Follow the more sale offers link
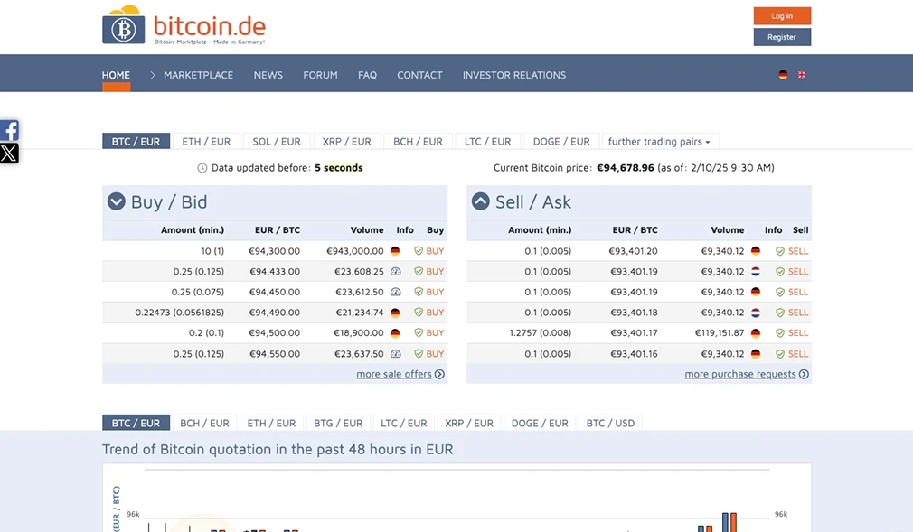The image size is (913, 532). coord(395,373)
